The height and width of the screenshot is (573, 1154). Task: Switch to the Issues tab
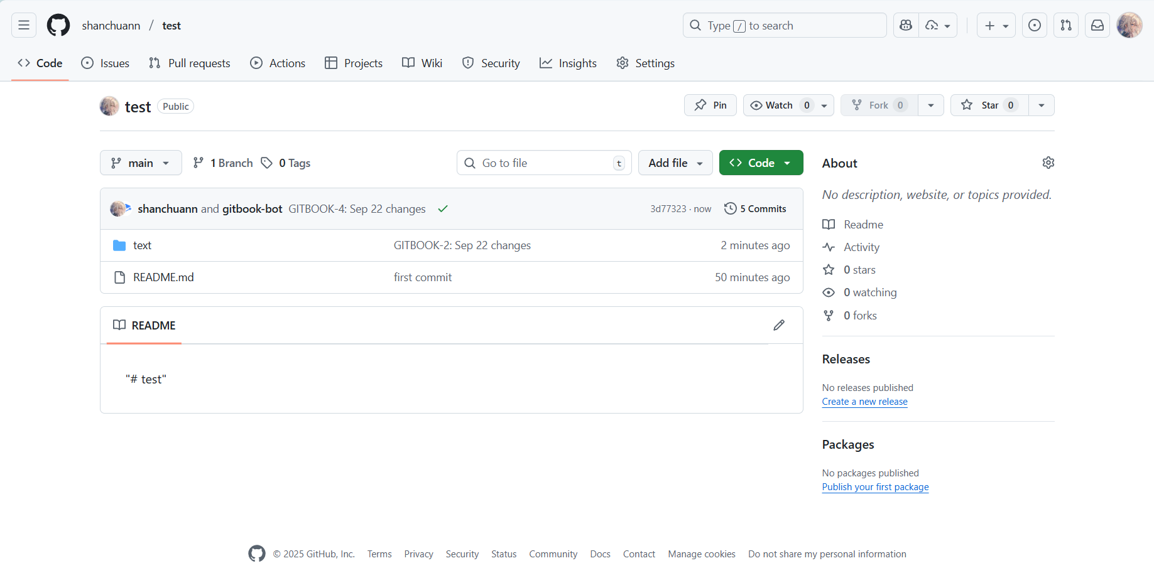pos(106,63)
